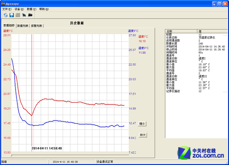
Task: Click the red 温度I°C legend label
Action: click(143, 37)
